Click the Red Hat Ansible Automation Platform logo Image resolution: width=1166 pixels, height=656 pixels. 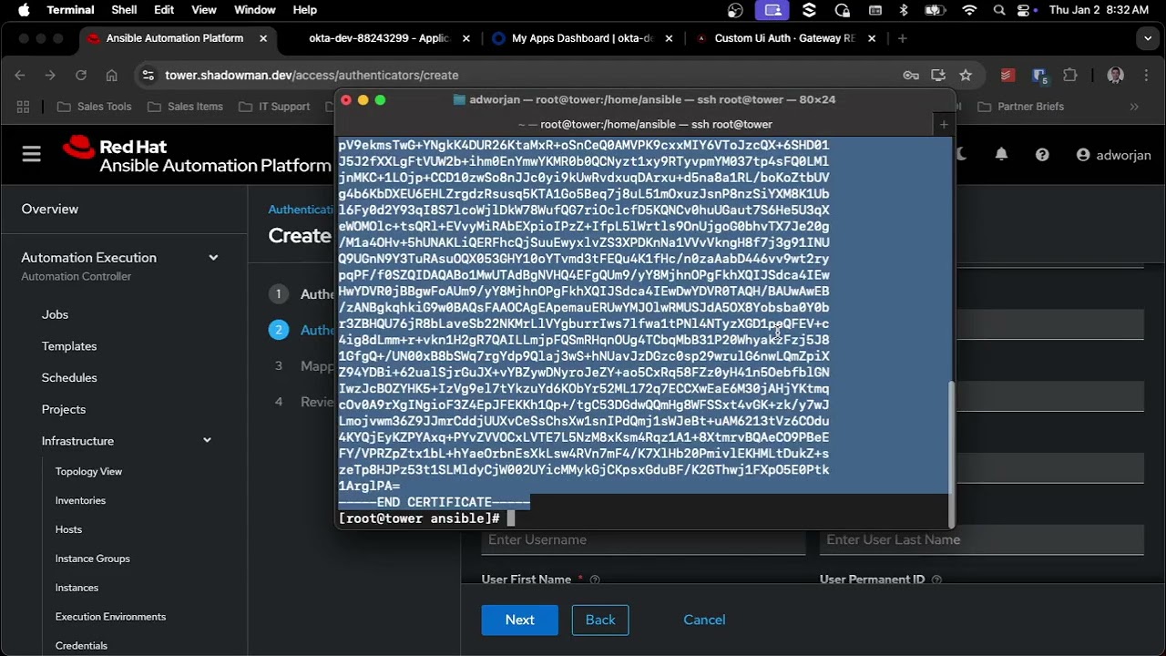[x=196, y=155]
